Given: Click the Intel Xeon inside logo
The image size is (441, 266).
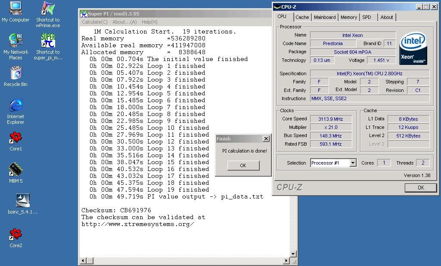Looking at the screenshot, I should point(413,48).
